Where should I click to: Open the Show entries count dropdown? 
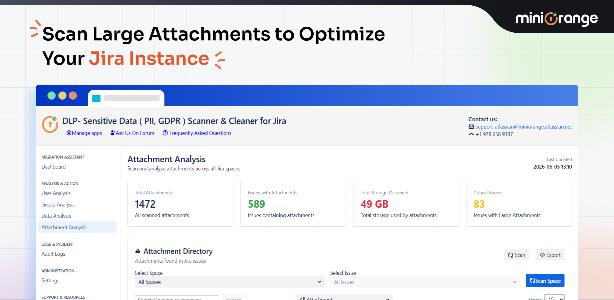click(x=554, y=297)
